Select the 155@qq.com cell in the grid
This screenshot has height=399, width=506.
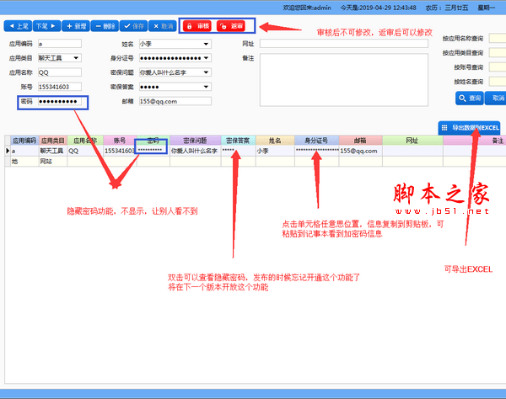[360, 151]
